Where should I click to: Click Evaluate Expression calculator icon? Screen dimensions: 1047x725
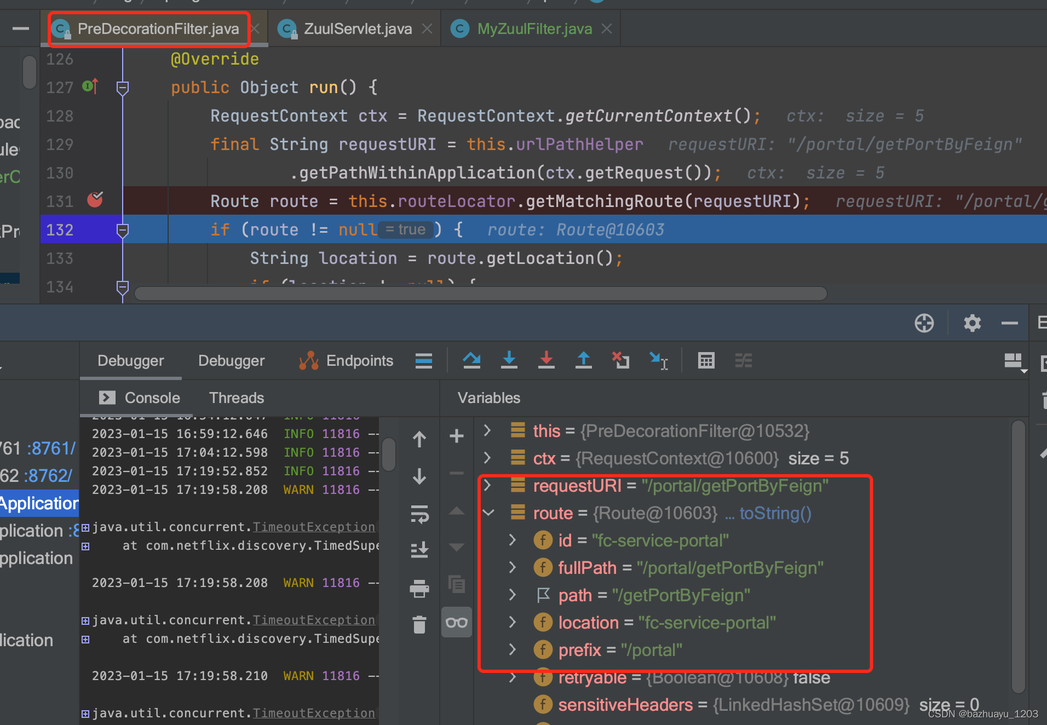tap(706, 360)
